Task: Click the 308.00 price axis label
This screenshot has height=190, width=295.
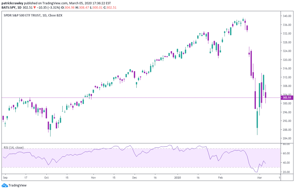Action: click(x=287, y=86)
